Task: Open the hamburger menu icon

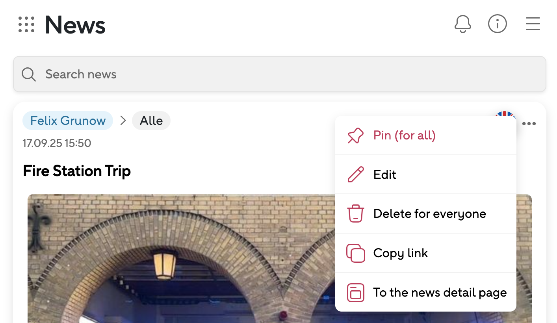Action: pyautogui.click(x=533, y=24)
